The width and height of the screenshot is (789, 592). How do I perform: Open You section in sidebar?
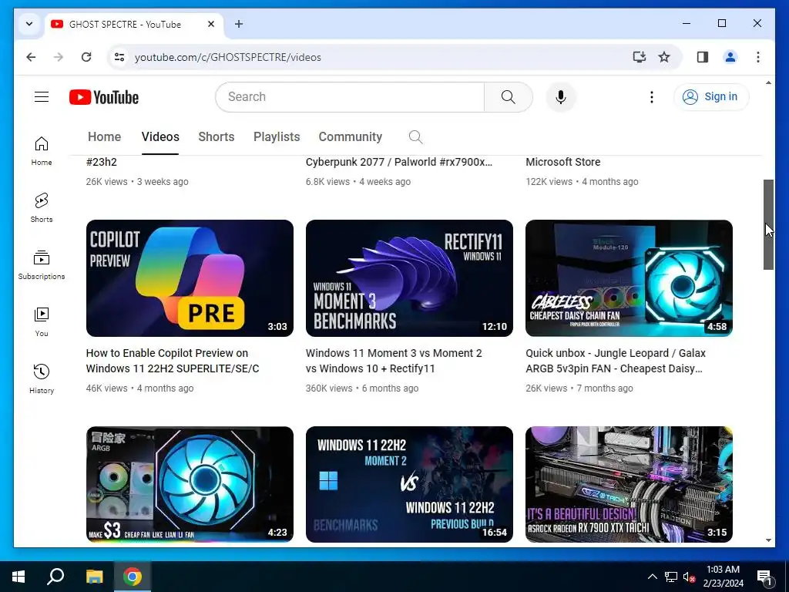tap(42, 322)
